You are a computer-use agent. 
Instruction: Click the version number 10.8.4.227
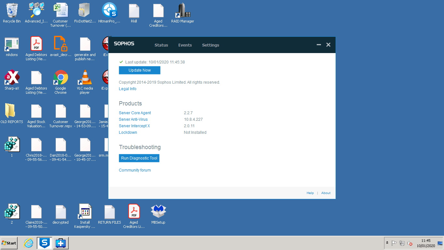(193, 119)
